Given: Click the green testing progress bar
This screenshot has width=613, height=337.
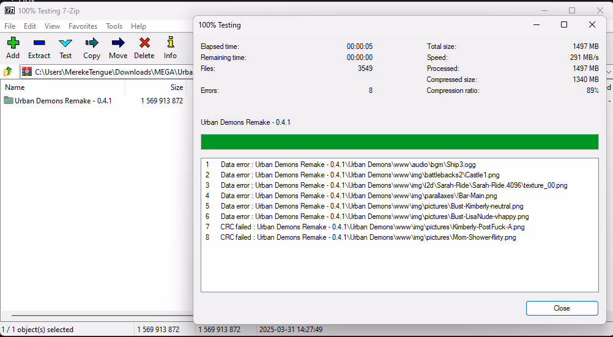Looking at the screenshot, I should [399, 142].
